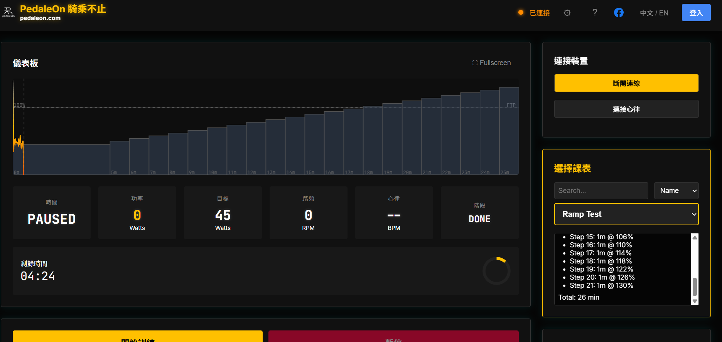Click the PedaleOn cyclist logo icon
722x342 pixels.
[x=8, y=12]
